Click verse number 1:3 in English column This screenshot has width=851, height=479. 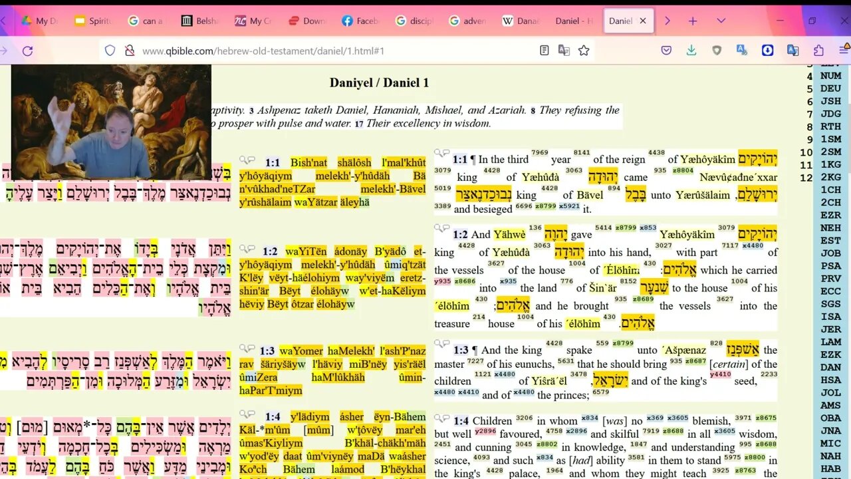click(461, 350)
